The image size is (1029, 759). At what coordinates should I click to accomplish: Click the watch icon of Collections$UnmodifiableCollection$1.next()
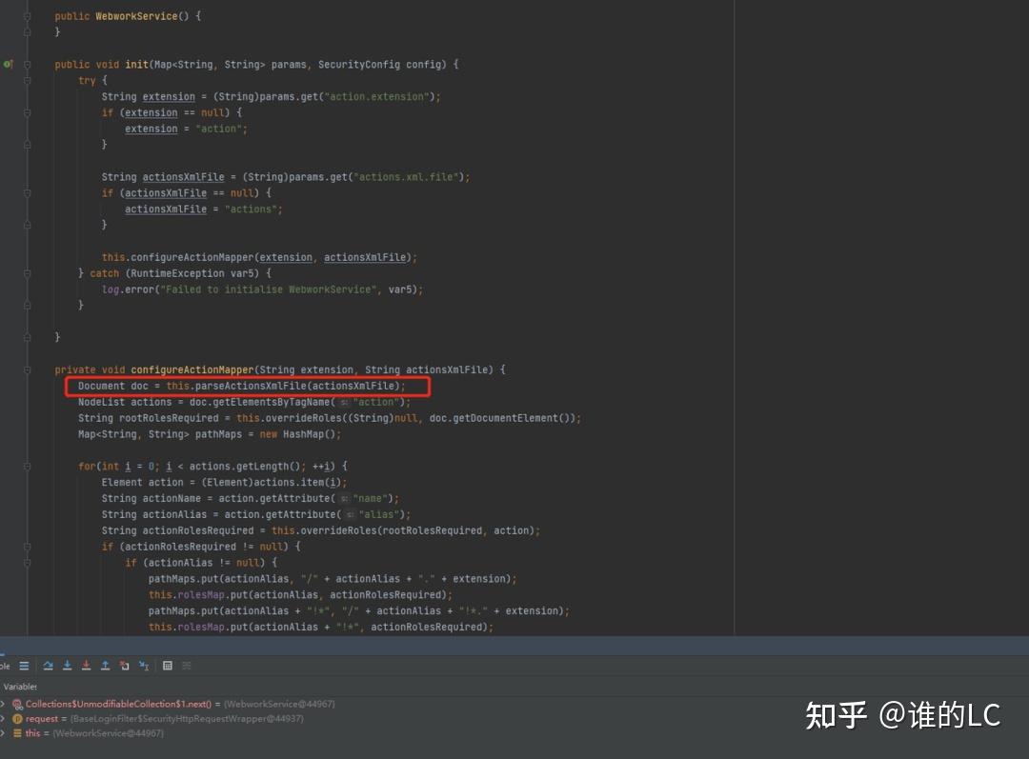coord(18,704)
